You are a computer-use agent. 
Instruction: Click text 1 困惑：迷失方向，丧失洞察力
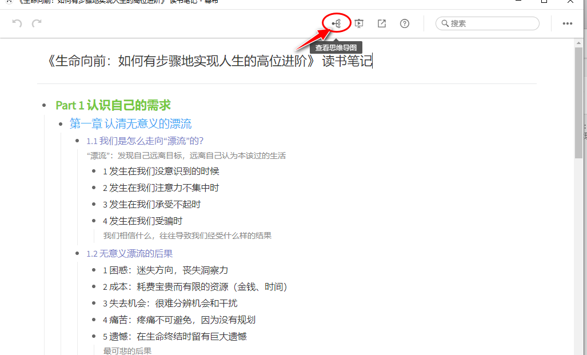click(165, 270)
